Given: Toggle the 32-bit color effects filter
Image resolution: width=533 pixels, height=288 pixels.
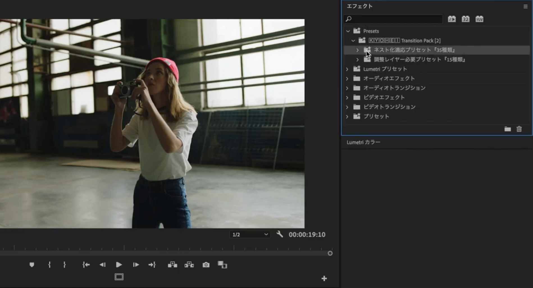Looking at the screenshot, I should (x=465, y=19).
